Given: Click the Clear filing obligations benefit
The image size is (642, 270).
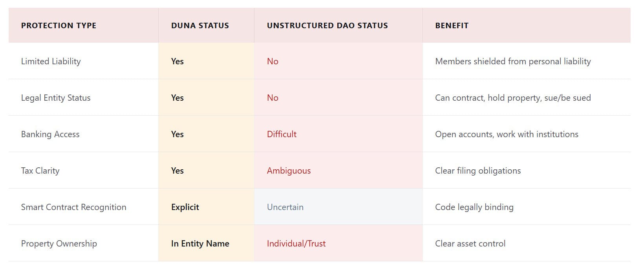Looking at the screenshot, I should [478, 170].
